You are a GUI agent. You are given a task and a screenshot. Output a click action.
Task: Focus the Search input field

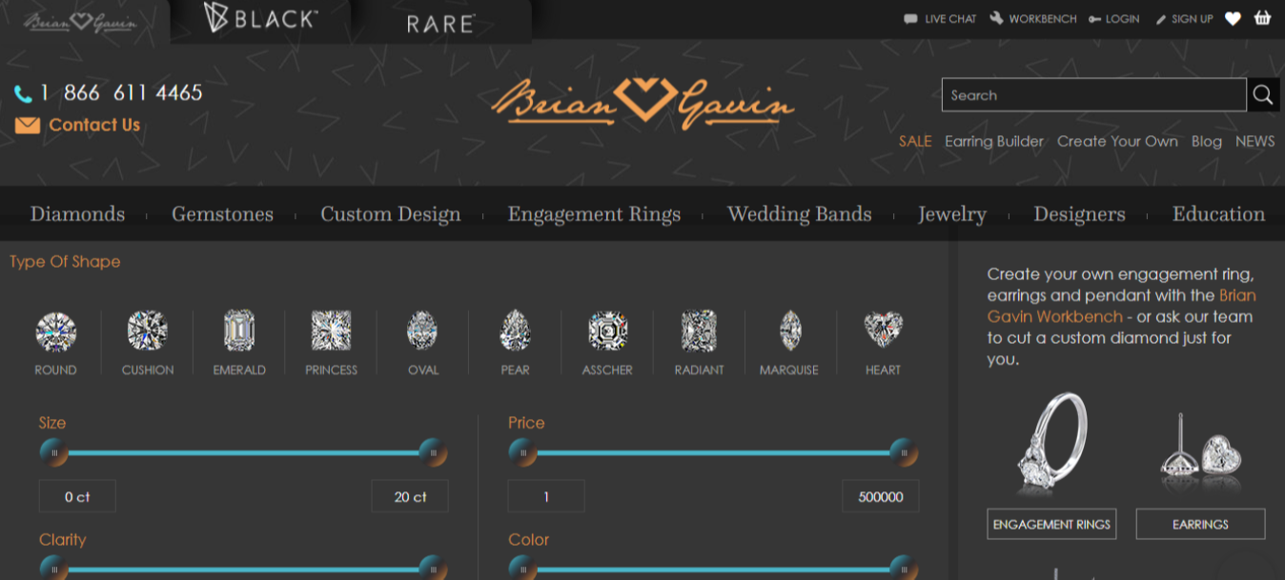(x=1094, y=94)
